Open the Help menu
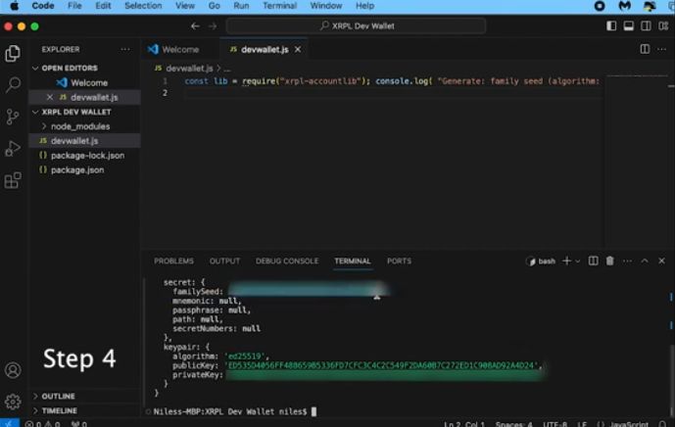 point(364,6)
